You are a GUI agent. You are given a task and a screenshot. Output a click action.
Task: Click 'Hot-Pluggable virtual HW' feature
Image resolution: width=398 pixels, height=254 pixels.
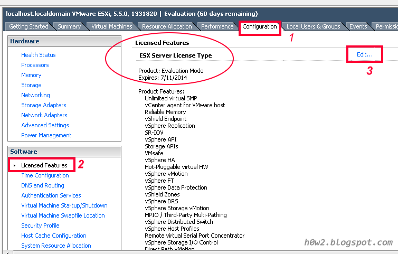pos(176,167)
